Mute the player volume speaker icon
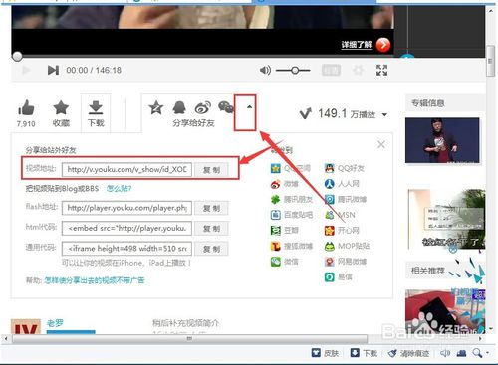498x365 pixels. 265,70
